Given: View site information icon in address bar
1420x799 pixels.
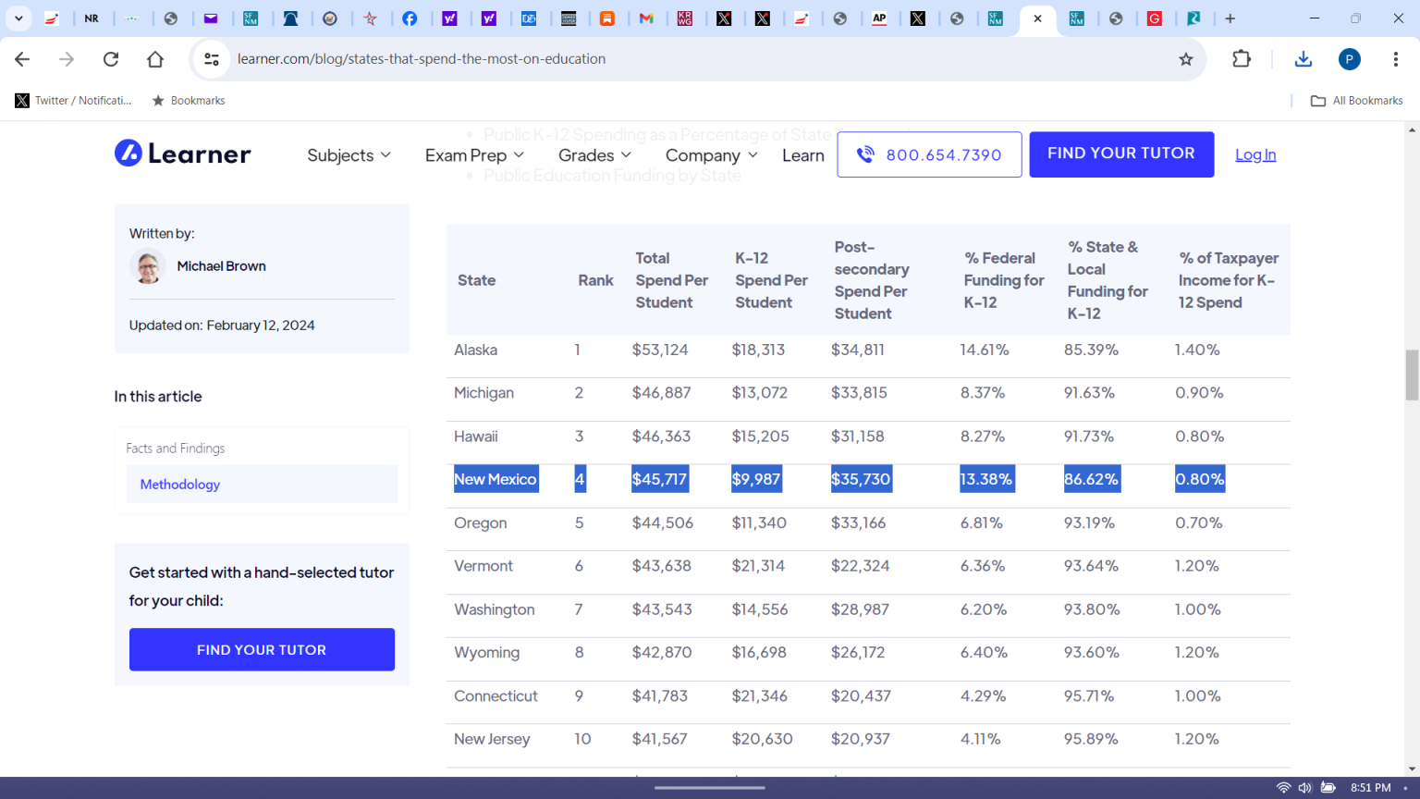Looking at the screenshot, I should tap(212, 59).
